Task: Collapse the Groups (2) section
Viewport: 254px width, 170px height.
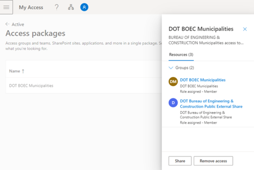Action: pyautogui.click(x=171, y=68)
